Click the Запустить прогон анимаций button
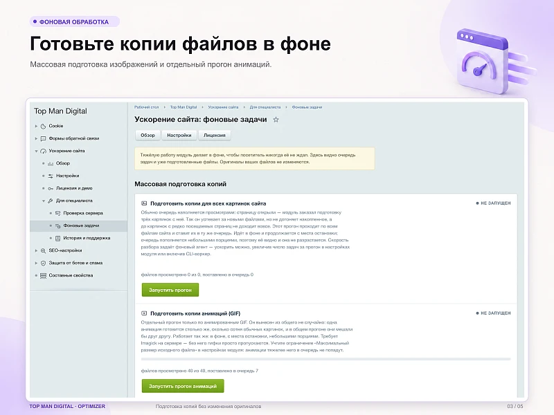Image resolution: width=554 pixels, height=415 pixels. point(183,386)
